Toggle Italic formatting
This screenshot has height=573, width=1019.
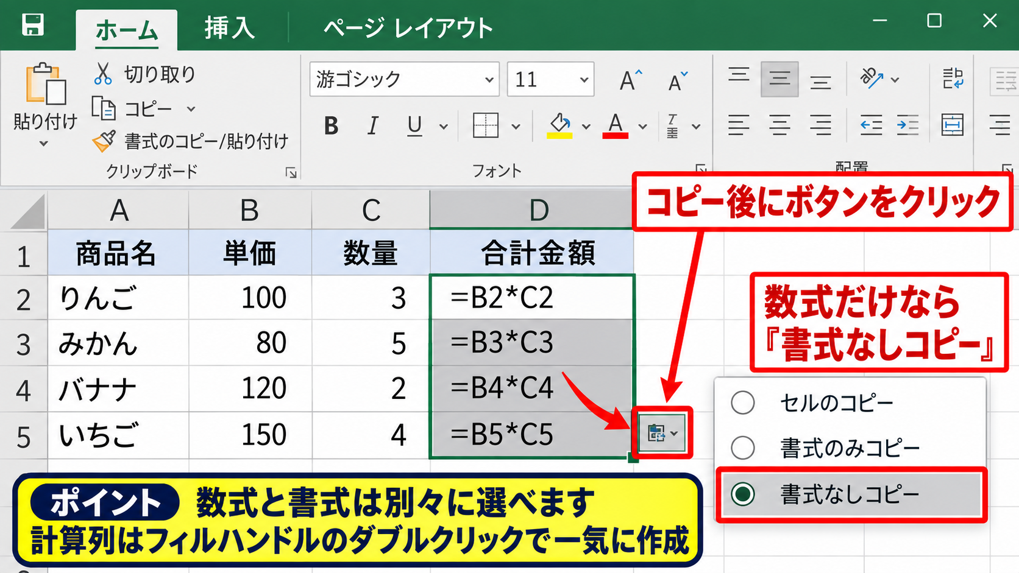pos(372,126)
